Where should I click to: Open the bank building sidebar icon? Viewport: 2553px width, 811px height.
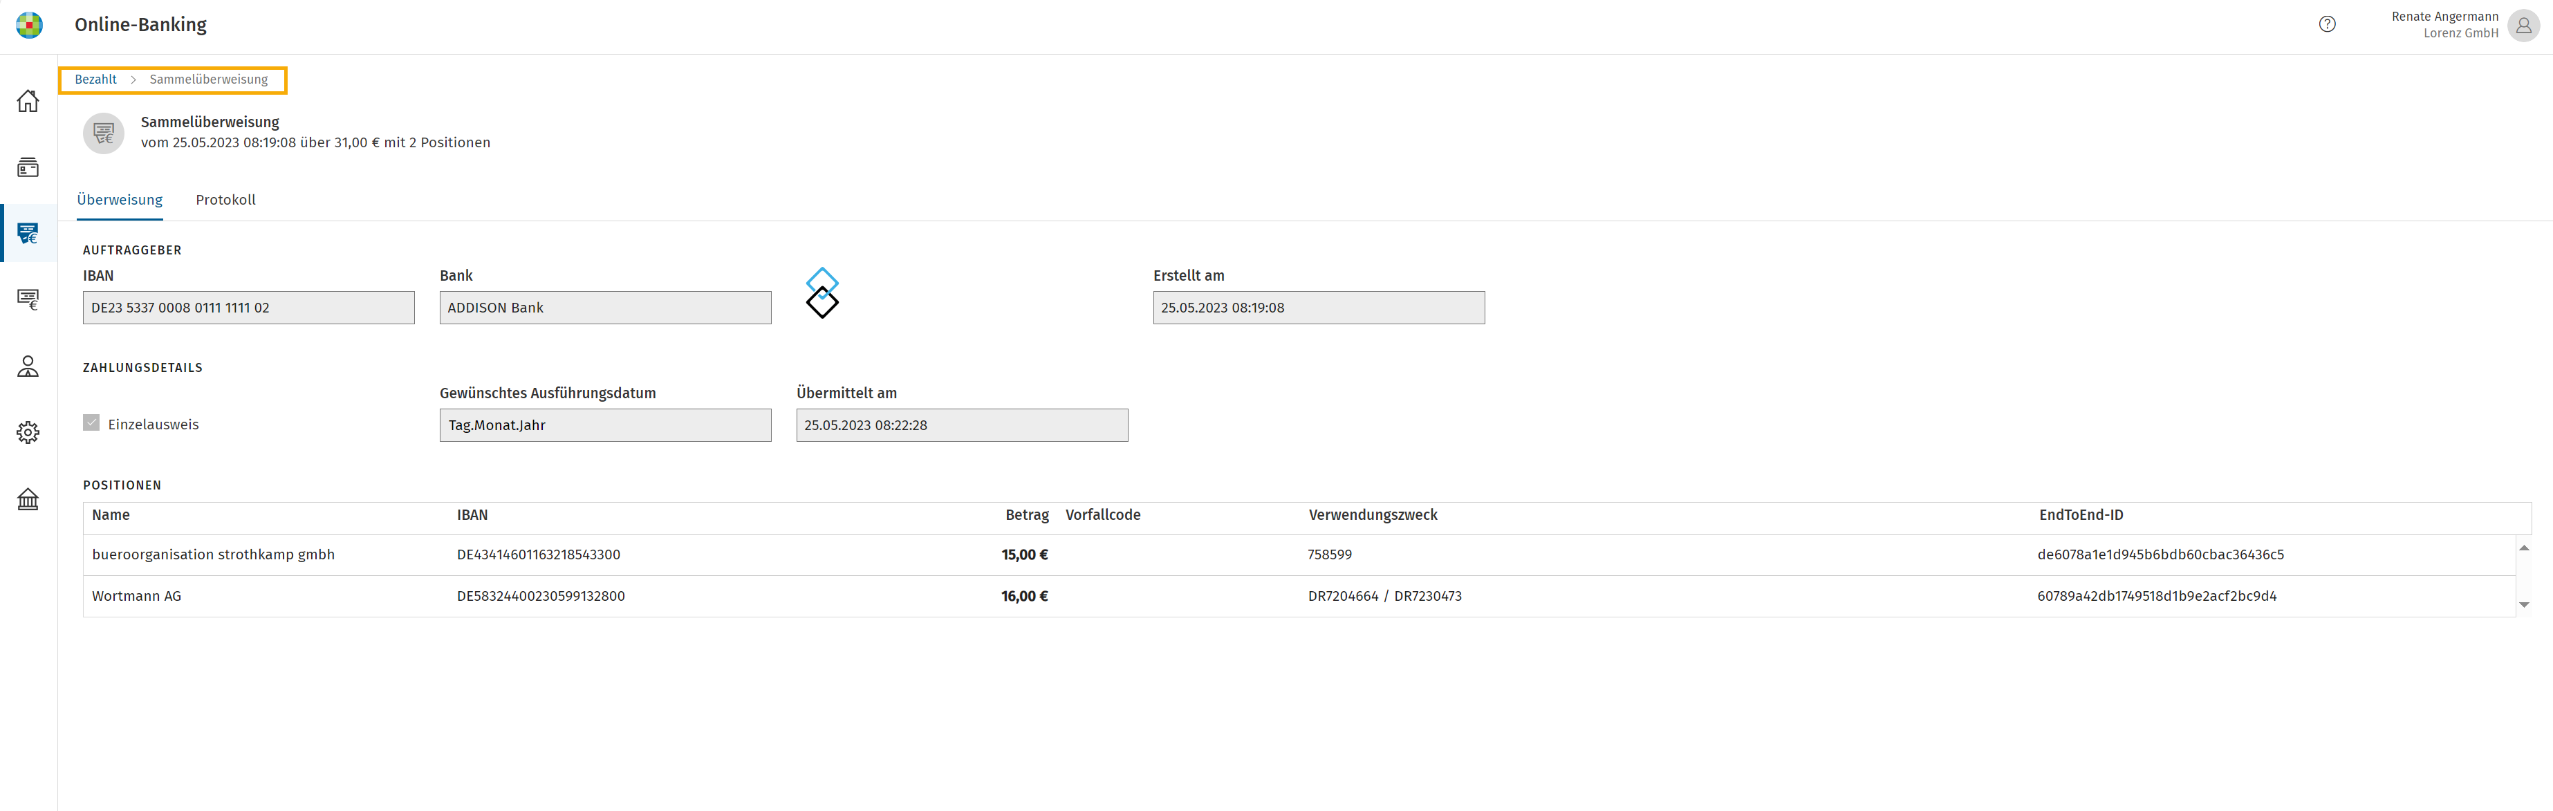click(x=28, y=498)
